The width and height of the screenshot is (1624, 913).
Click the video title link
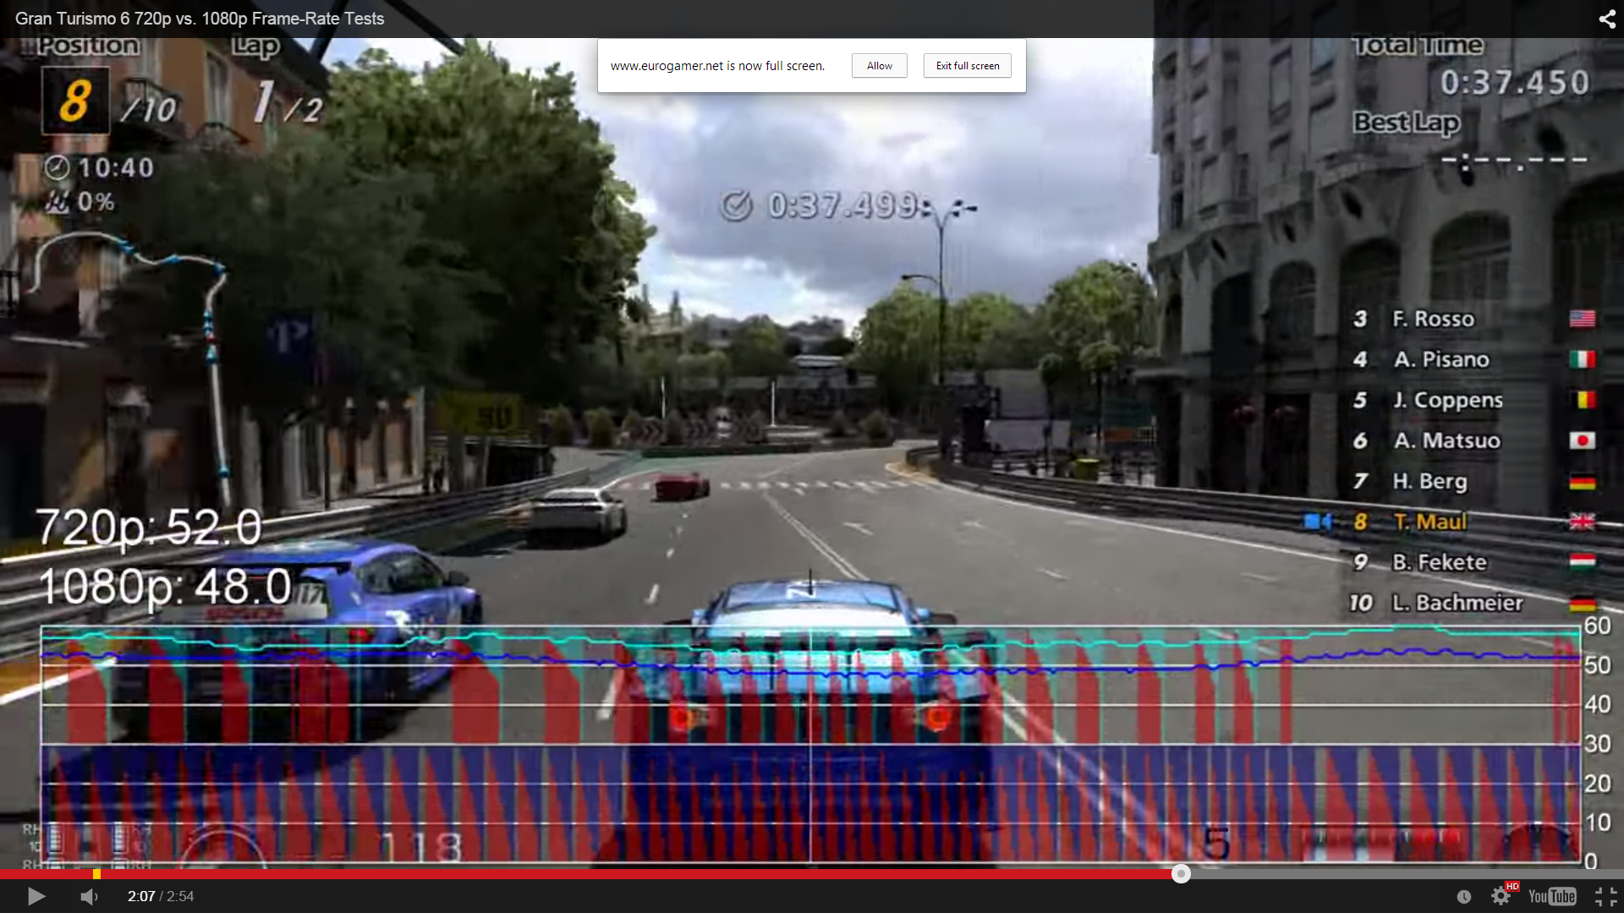click(x=200, y=19)
